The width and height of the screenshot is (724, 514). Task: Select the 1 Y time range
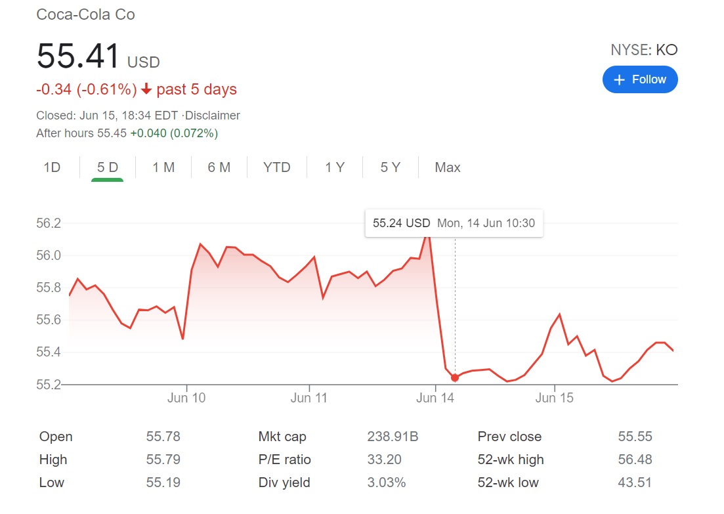click(335, 167)
